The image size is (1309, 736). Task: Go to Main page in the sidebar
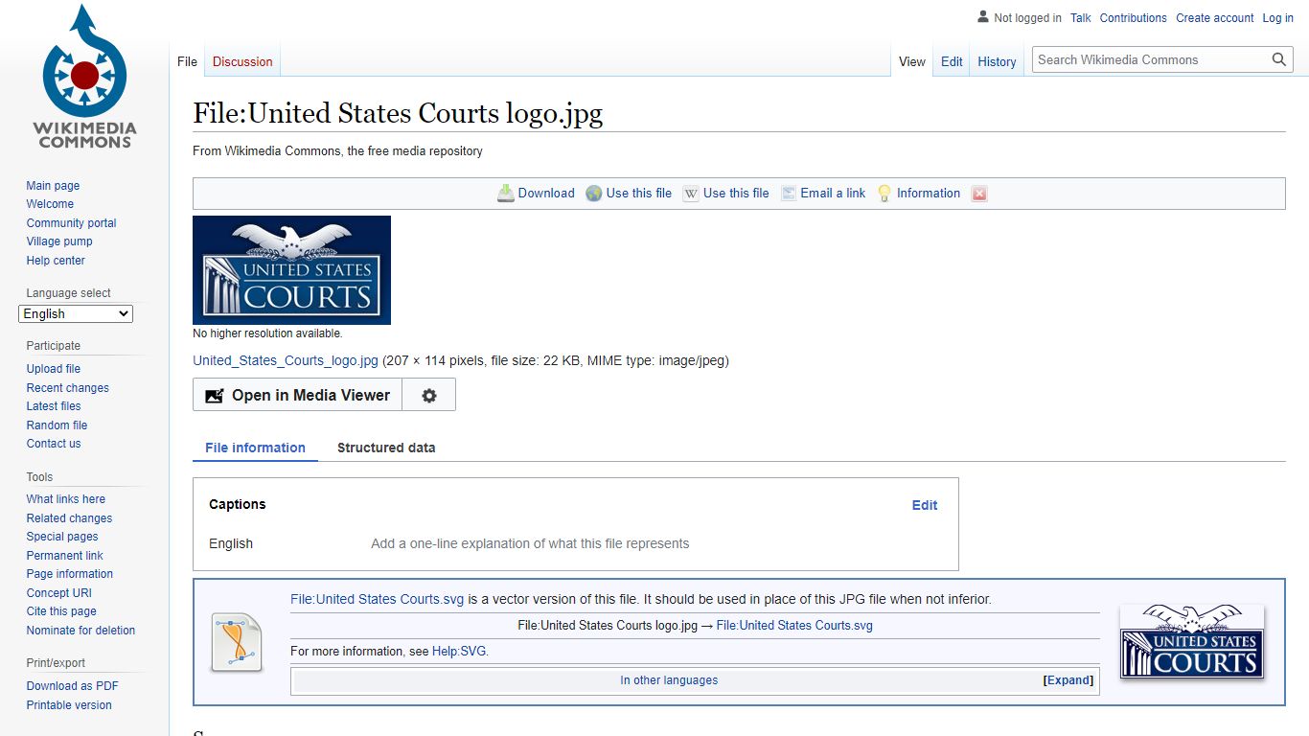coord(53,186)
